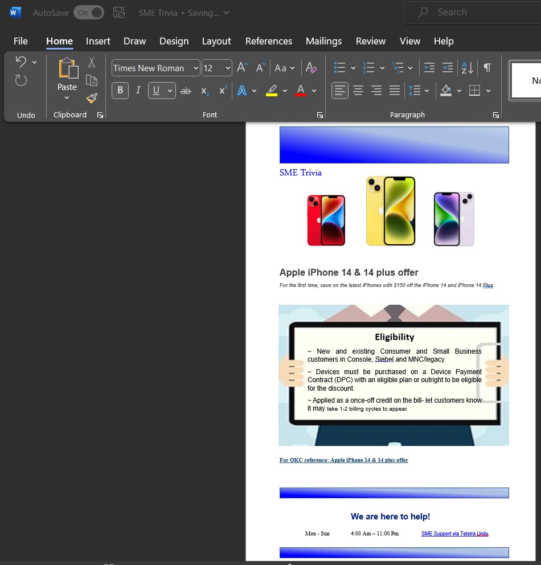Apply strikethrough formatting
Viewport: 541px width, 565px height.
(186, 91)
